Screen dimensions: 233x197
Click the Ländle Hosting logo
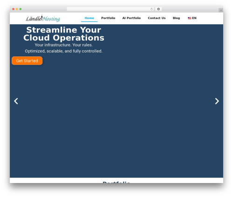43,19
